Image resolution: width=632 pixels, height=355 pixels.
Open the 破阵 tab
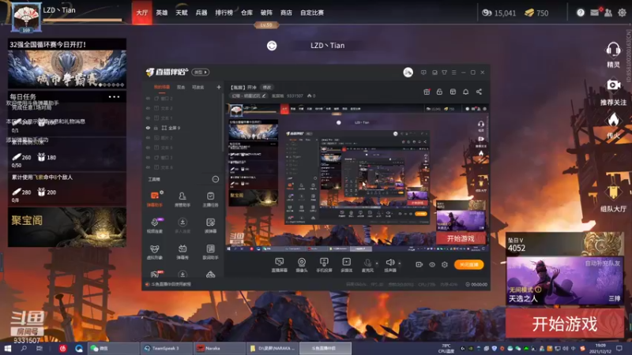pos(266,13)
